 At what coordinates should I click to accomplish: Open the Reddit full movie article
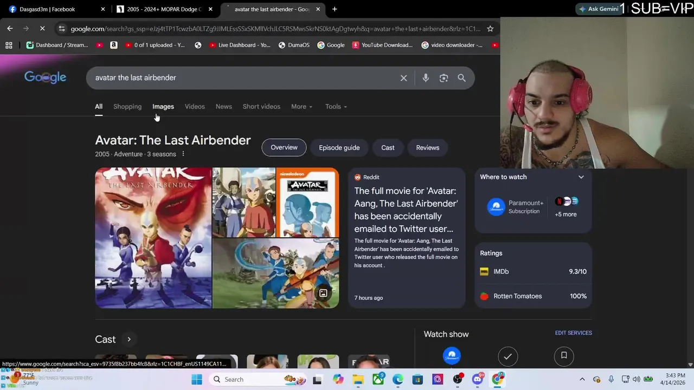[407, 238]
